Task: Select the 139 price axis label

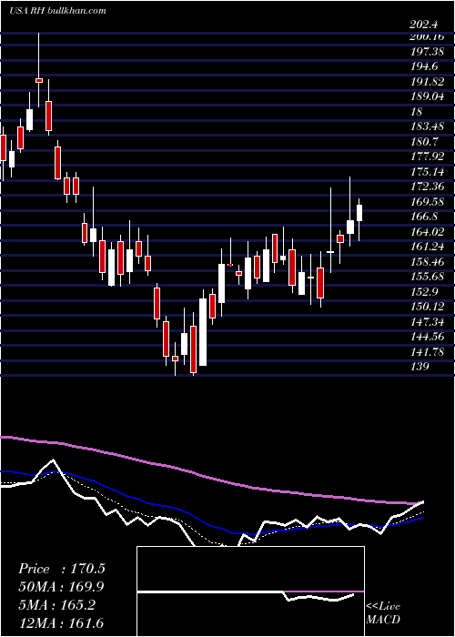Action: (420, 367)
